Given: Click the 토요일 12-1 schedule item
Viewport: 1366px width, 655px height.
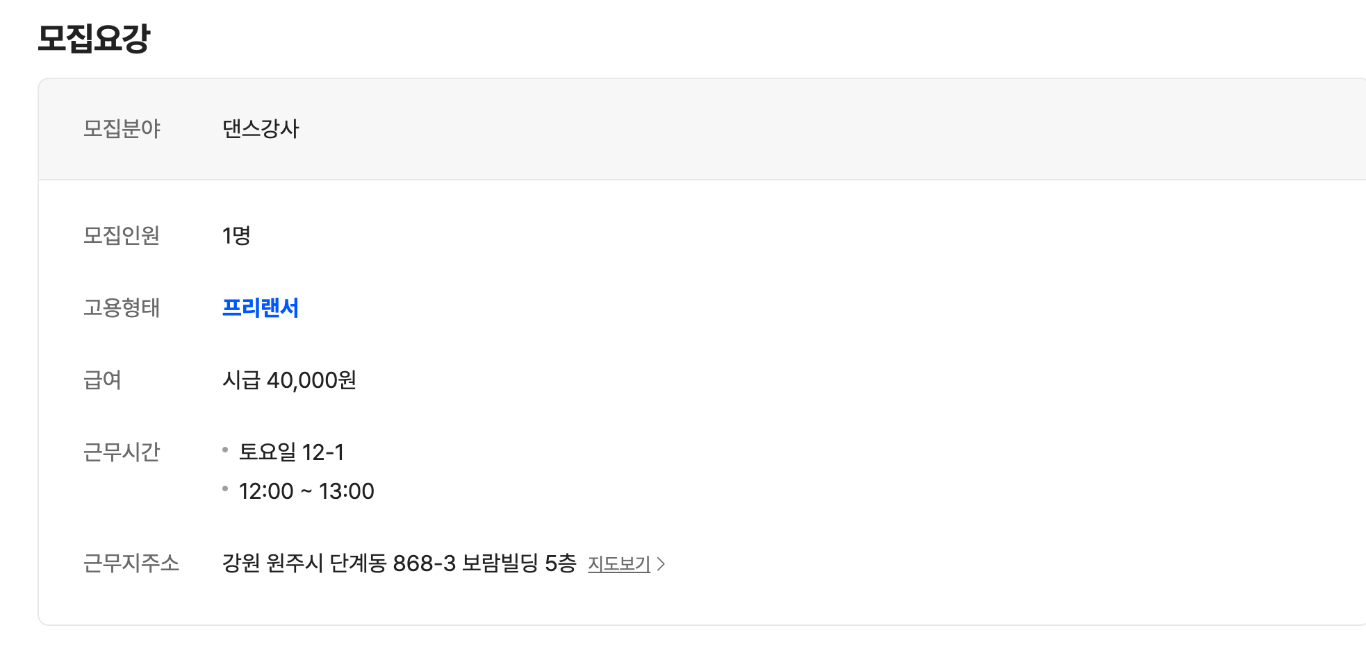Looking at the screenshot, I should pos(291,452).
